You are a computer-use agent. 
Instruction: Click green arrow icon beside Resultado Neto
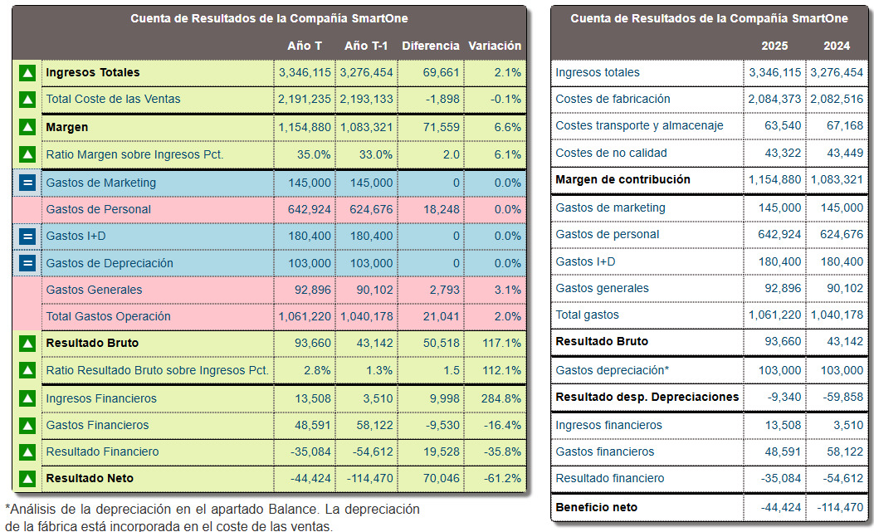[x=27, y=478]
